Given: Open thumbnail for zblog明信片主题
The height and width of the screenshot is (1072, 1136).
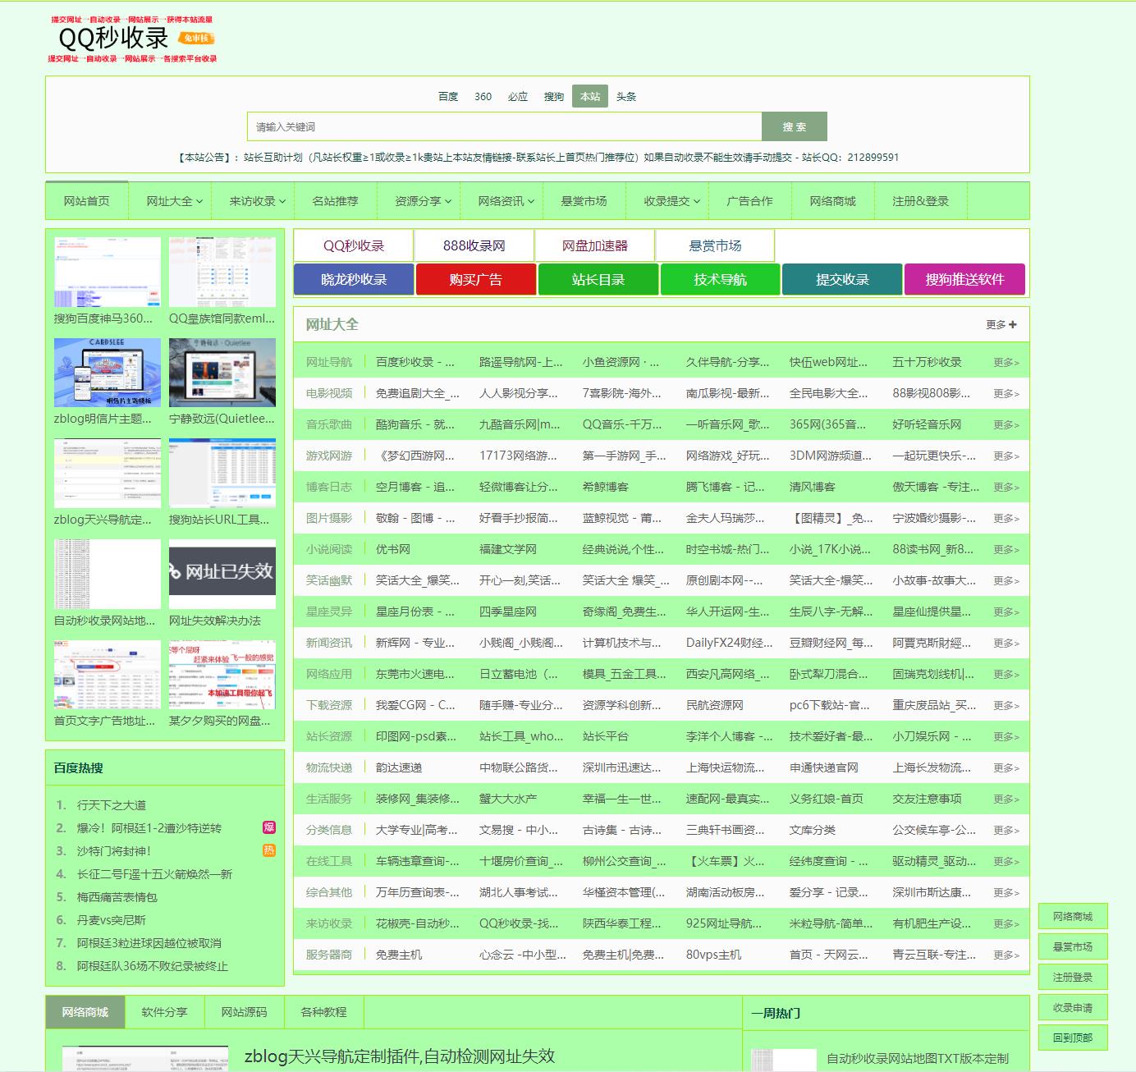Looking at the screenshot, I should click(108, 373).
